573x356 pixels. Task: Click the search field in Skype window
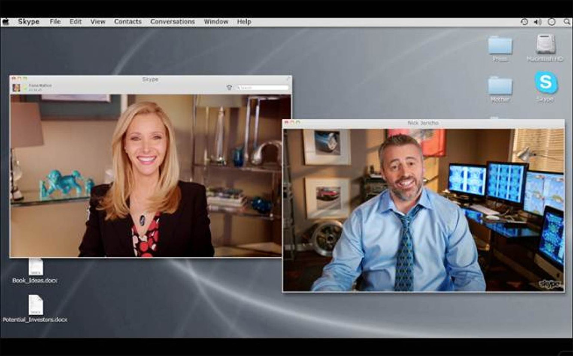pos(262,87)
